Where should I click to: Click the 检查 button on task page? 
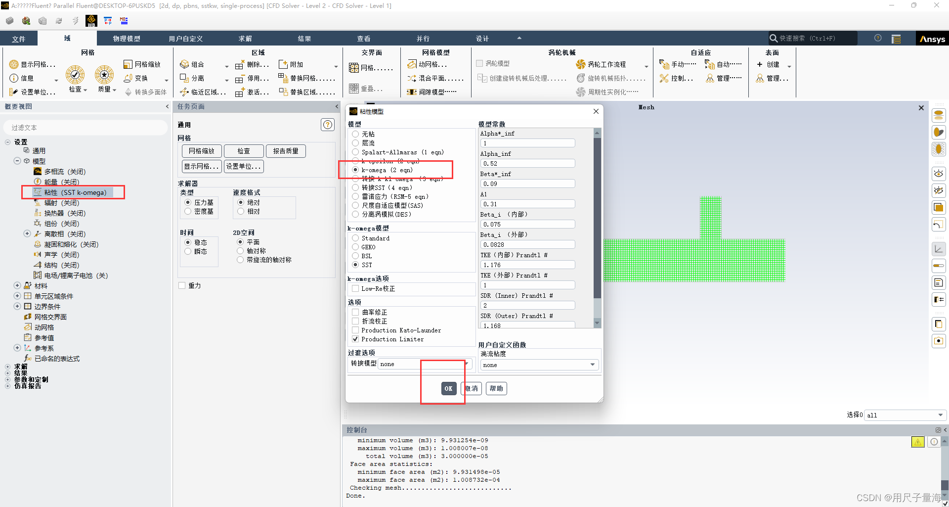[x=244, y=151]
